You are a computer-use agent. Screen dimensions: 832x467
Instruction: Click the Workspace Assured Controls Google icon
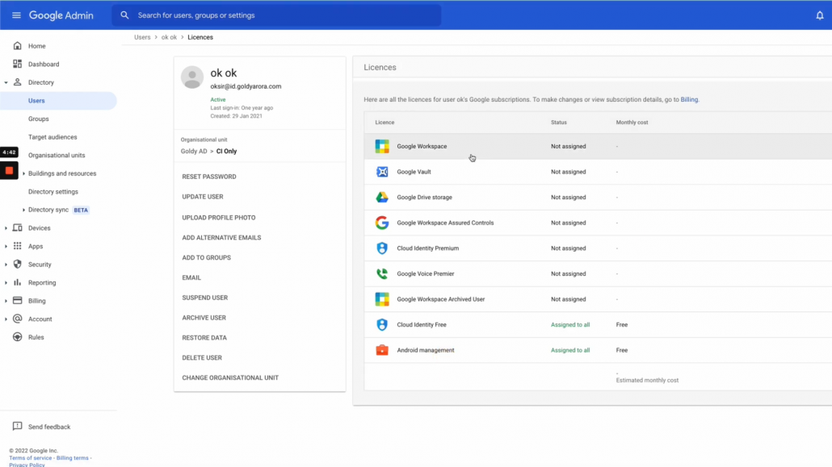tap(382, 223)
